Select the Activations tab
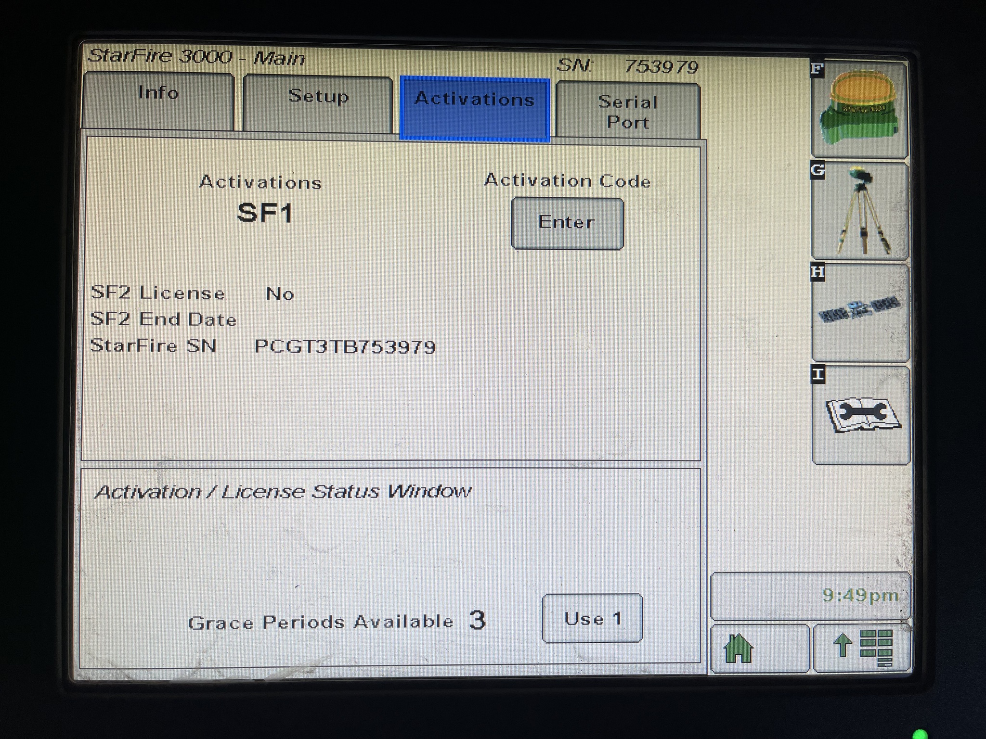Image resolution: width=986 pixels, height=739 pixels. point(475,109)
